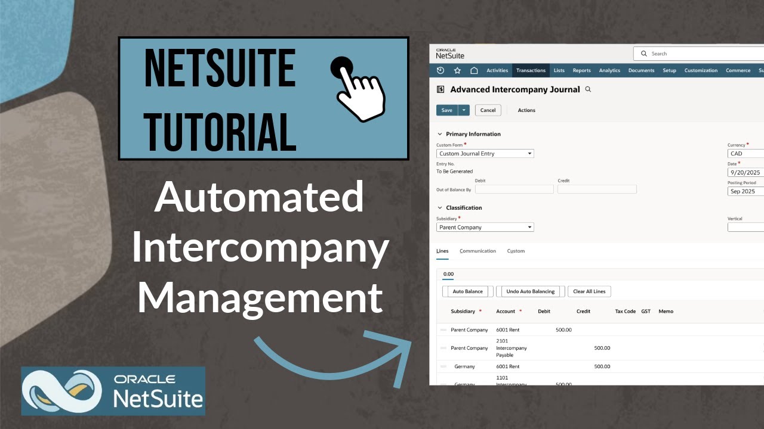Image resolution: width=764 pixels, height=429 pixels.
Task: Click the 0.00 lines total tab
Action: point(448,274)
